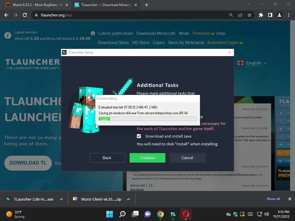Close the downloads bar
Screen dimensions: 295x221
pyautogui.click(x=290, y=199)
